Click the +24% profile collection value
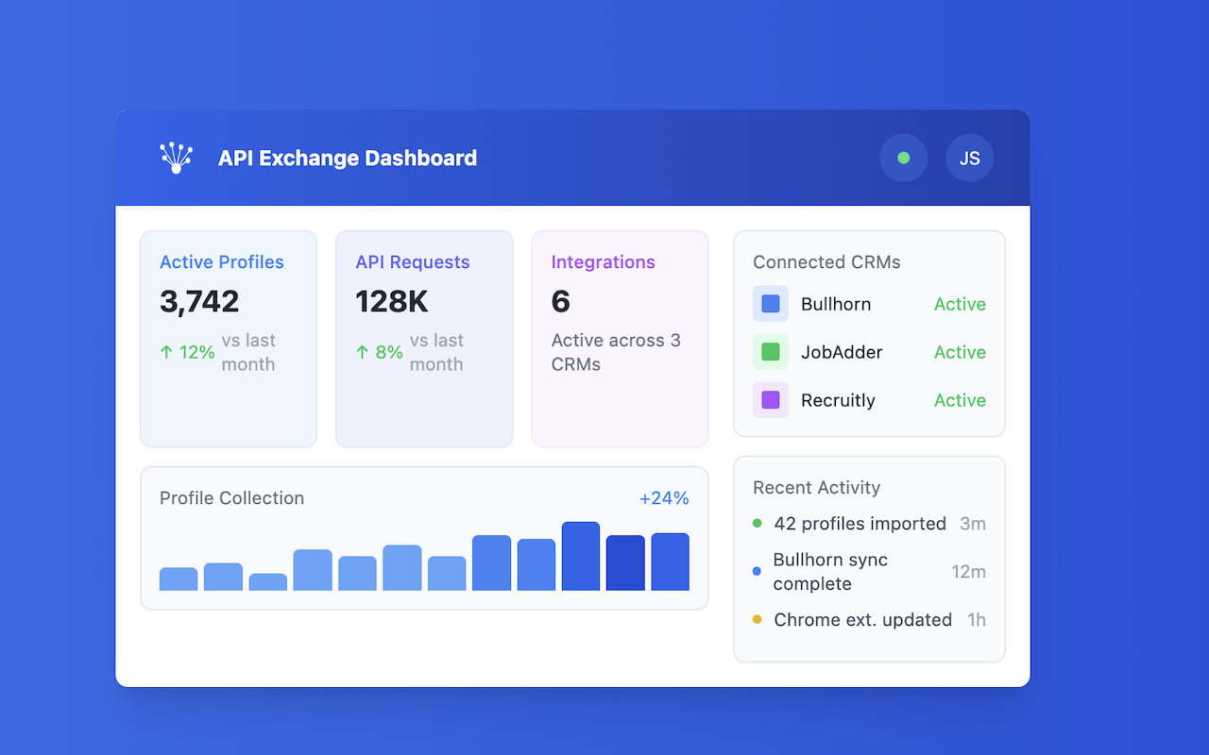The image size is (1209, 755). (x=664, y=498)
